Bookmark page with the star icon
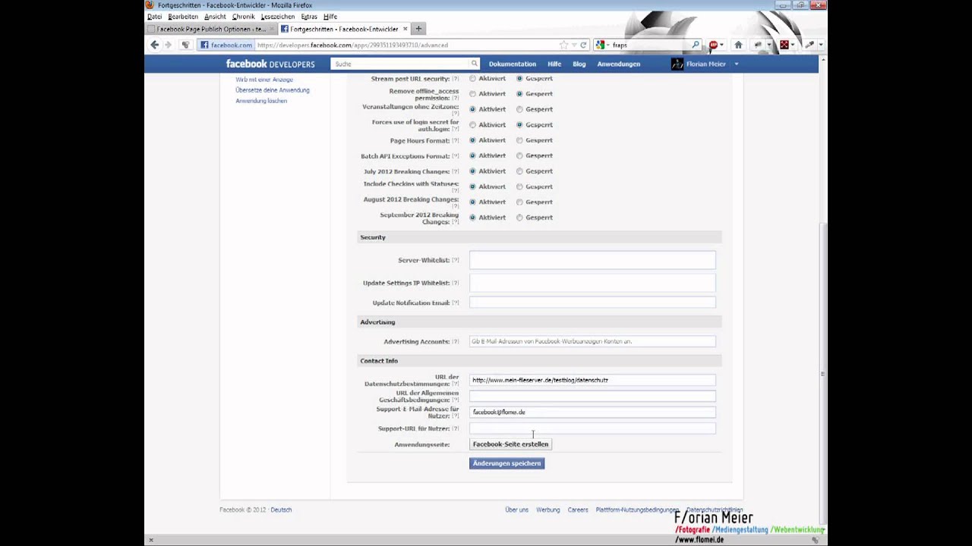 pos(563,45)
